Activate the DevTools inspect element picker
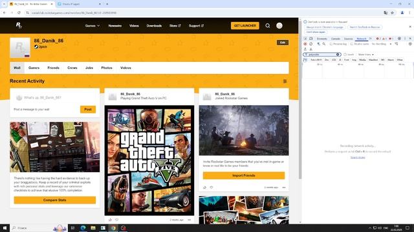Image resolution: width=414 pixels, height=232 pixels. click(x=305, y=39)
